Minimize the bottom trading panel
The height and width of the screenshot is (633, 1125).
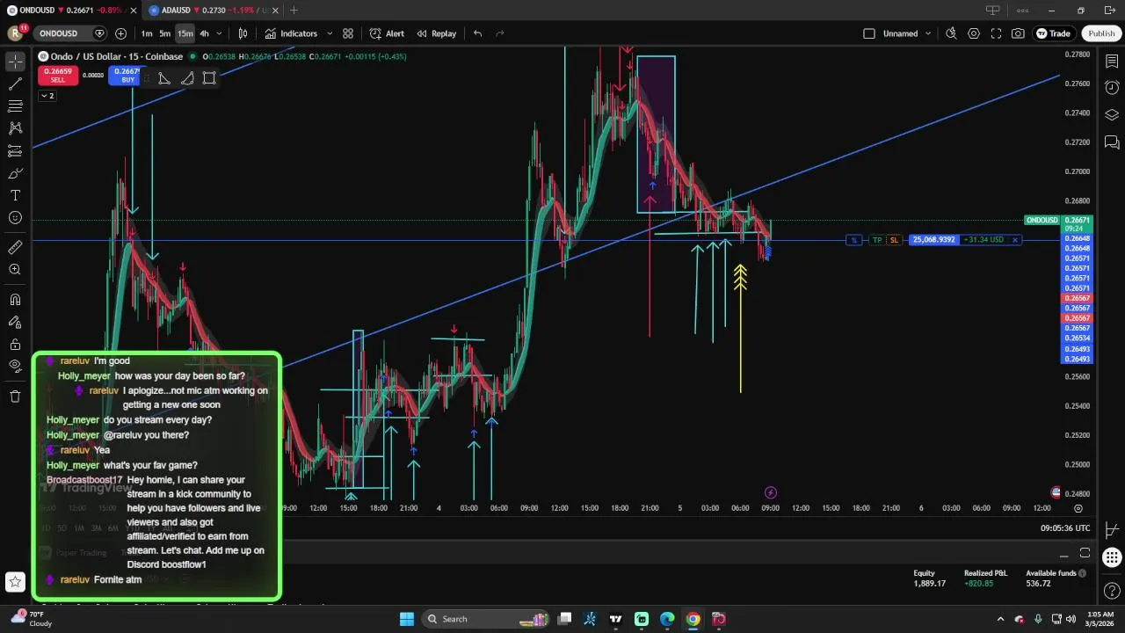[x=1063, y=554]
